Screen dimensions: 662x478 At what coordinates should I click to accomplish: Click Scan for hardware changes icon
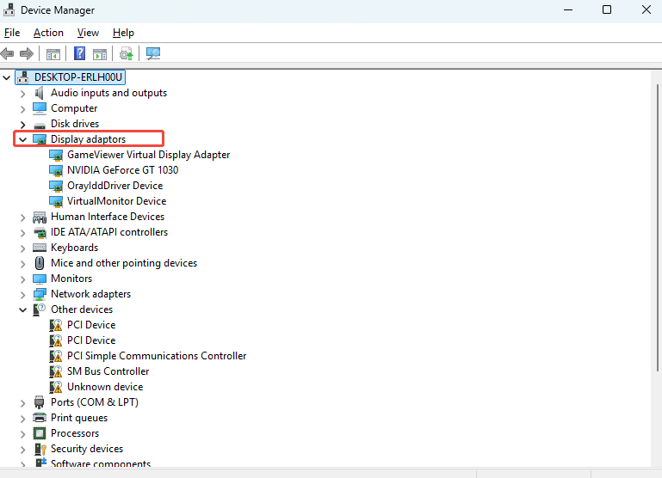153,53
